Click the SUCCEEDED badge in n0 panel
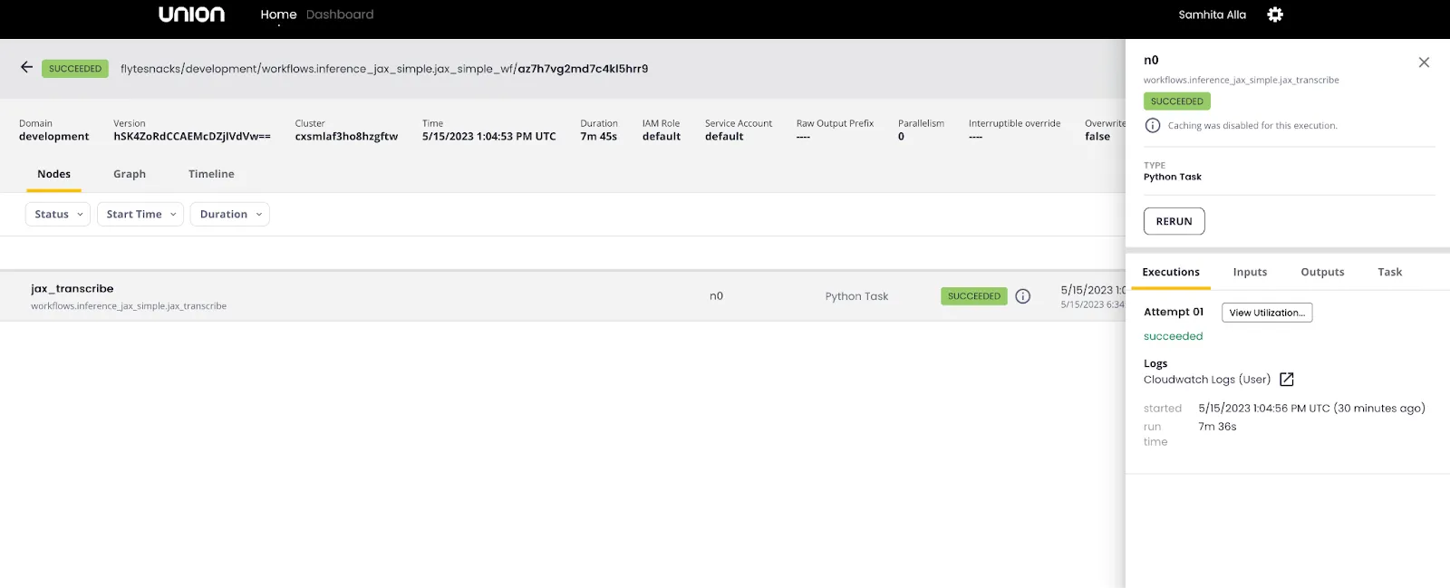Screen dimensions: 1450x588 tap(1177, 101)
